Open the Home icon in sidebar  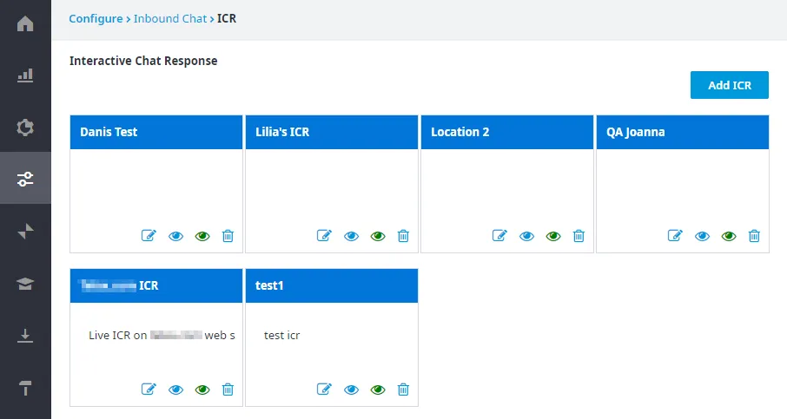tap(25, 23)
